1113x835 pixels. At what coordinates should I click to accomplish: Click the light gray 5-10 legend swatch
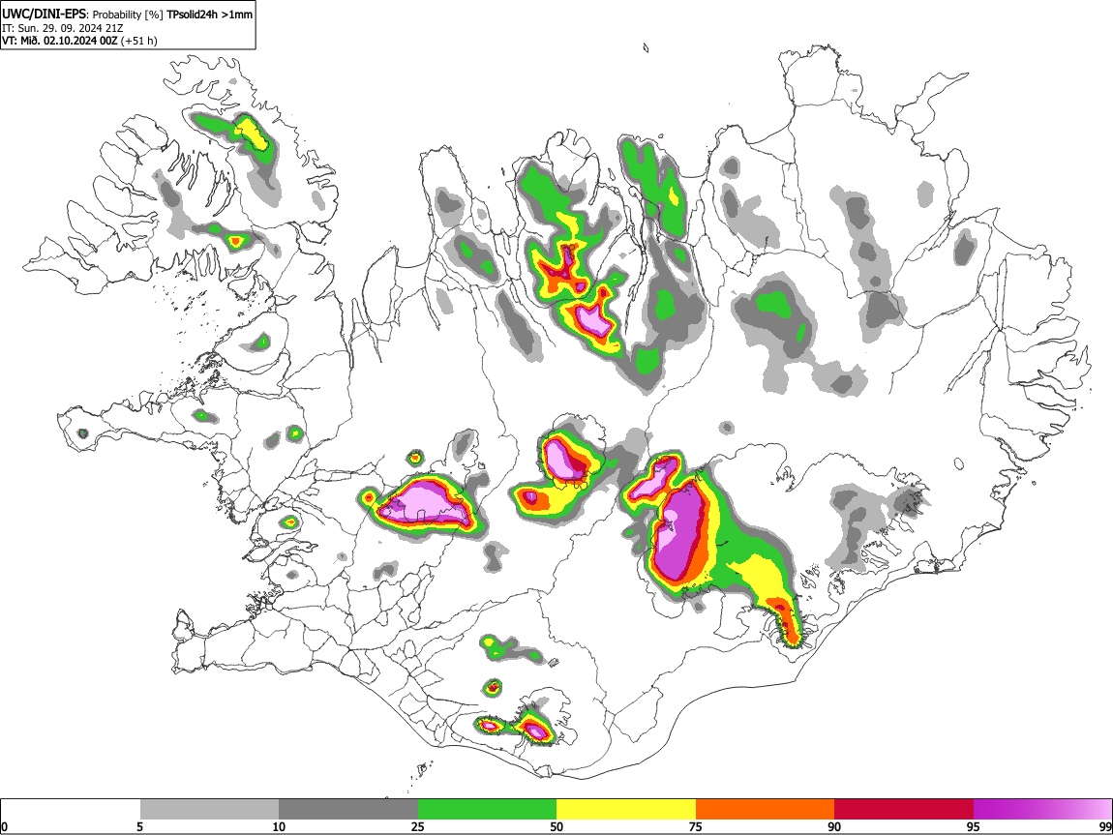pos(209,810)
